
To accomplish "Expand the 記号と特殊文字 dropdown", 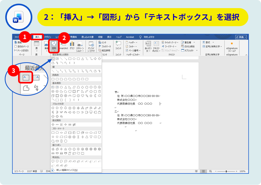I will click(212, 46).
